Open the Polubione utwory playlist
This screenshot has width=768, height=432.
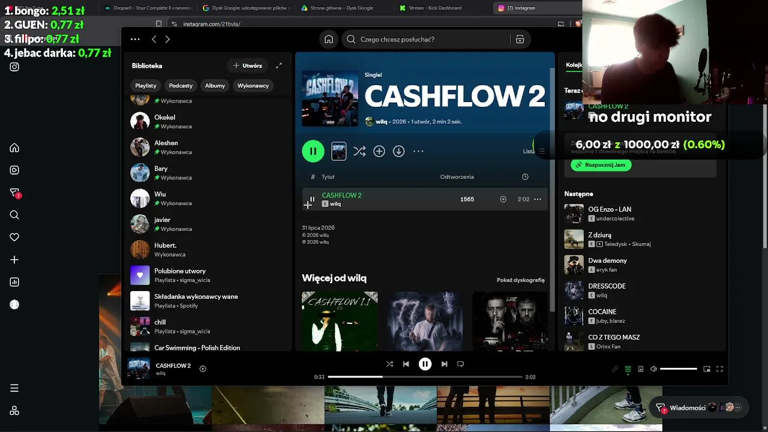[x=207, y=275]
